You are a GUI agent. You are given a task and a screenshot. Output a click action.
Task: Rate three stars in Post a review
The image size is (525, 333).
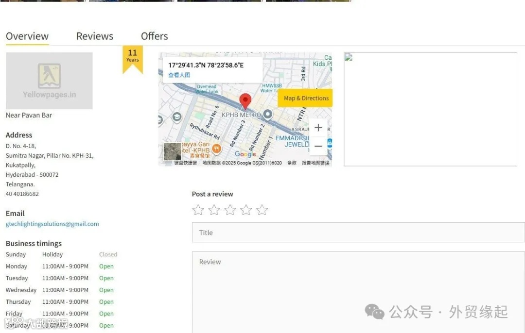click(x=230, y=210)
